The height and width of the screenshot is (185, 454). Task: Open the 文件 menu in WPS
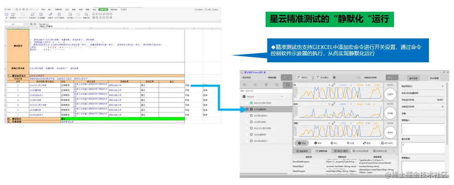coord(9,9)
